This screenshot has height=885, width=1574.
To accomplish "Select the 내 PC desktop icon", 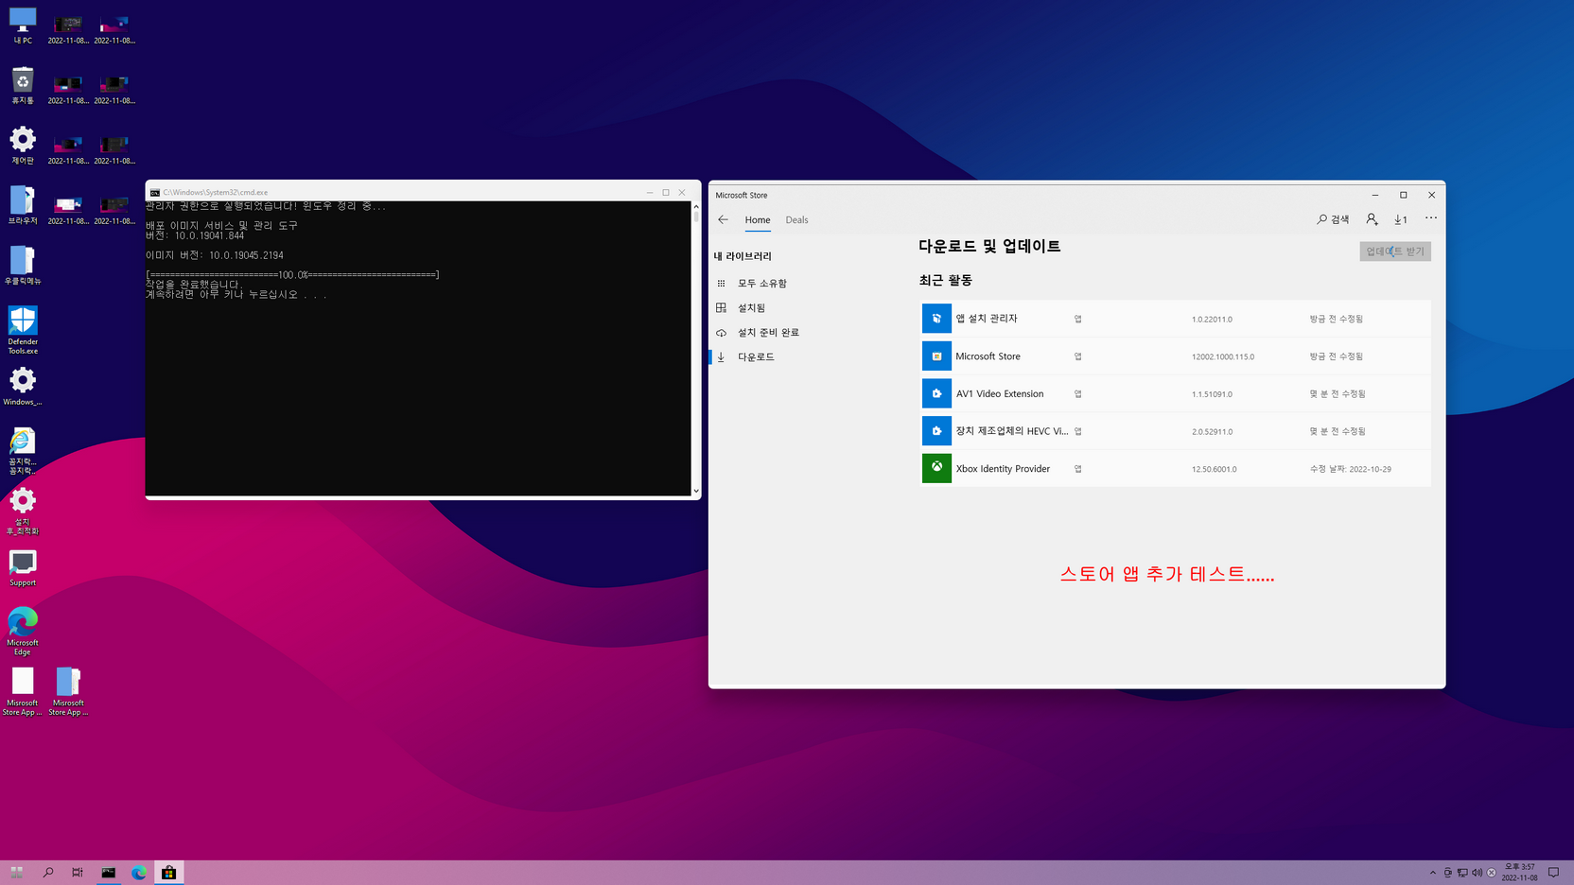I will tap(23, 26).
